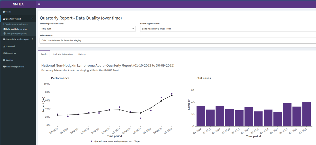This screenshot has height=145, width=316.
Task: Switch to the Methods tab
Action: [x=82, y=54]
